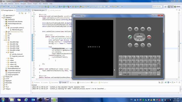Screen dimensions: 182x102
Task: Open the Run menu
Action: pyautogui.click(x=40, y=4)
